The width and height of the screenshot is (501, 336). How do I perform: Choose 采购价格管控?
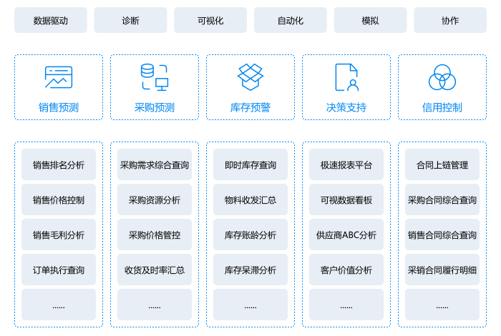pos(155,234)
